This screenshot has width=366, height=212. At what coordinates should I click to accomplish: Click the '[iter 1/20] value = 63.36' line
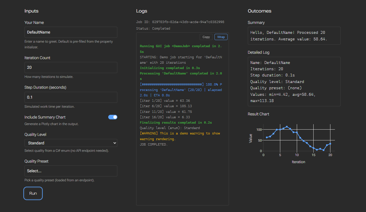(165, 101)
